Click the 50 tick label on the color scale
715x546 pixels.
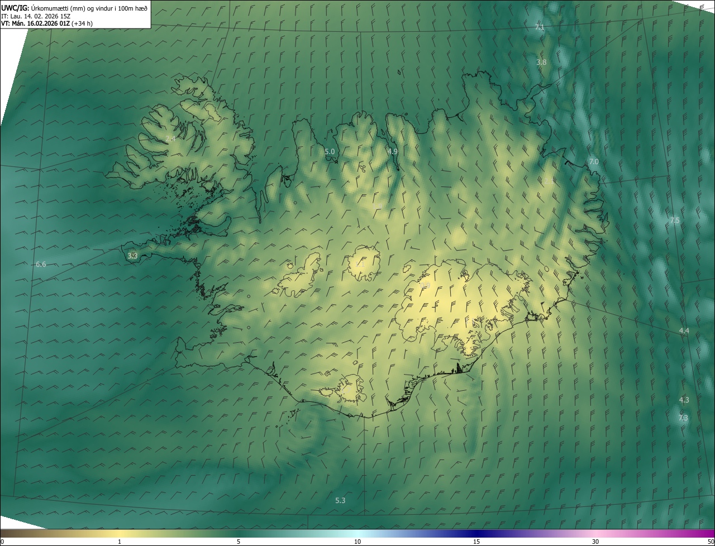point(711,542)
